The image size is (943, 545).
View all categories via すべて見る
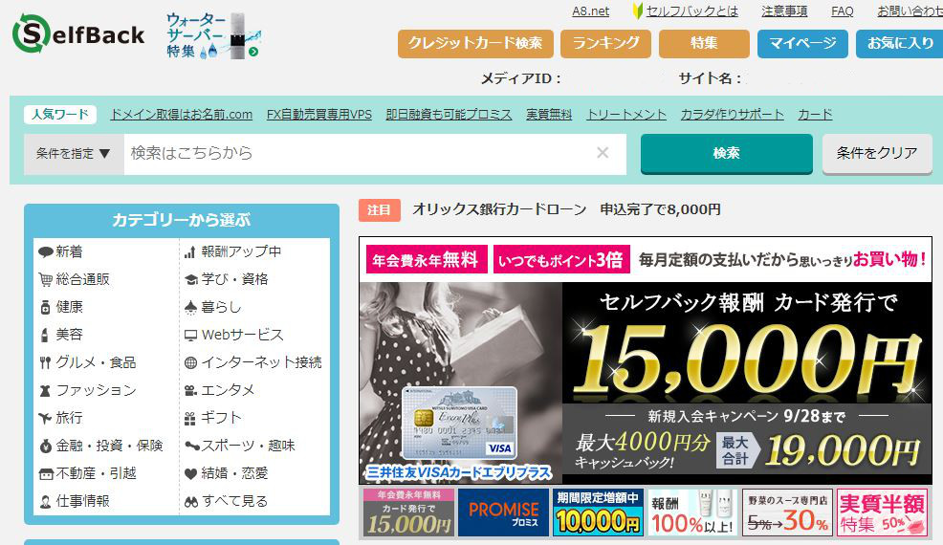click(234, 502)
